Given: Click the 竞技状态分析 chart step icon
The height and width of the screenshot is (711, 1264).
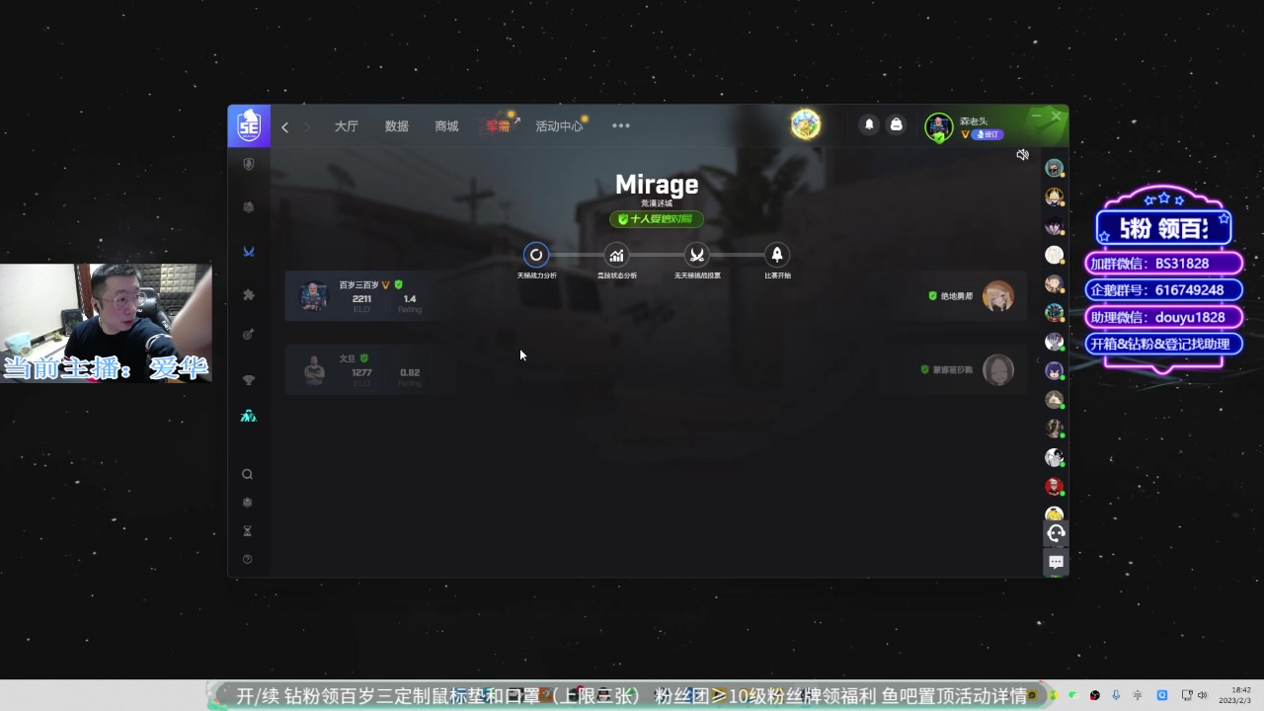Looking at the screenshot, I should (616, 255).
